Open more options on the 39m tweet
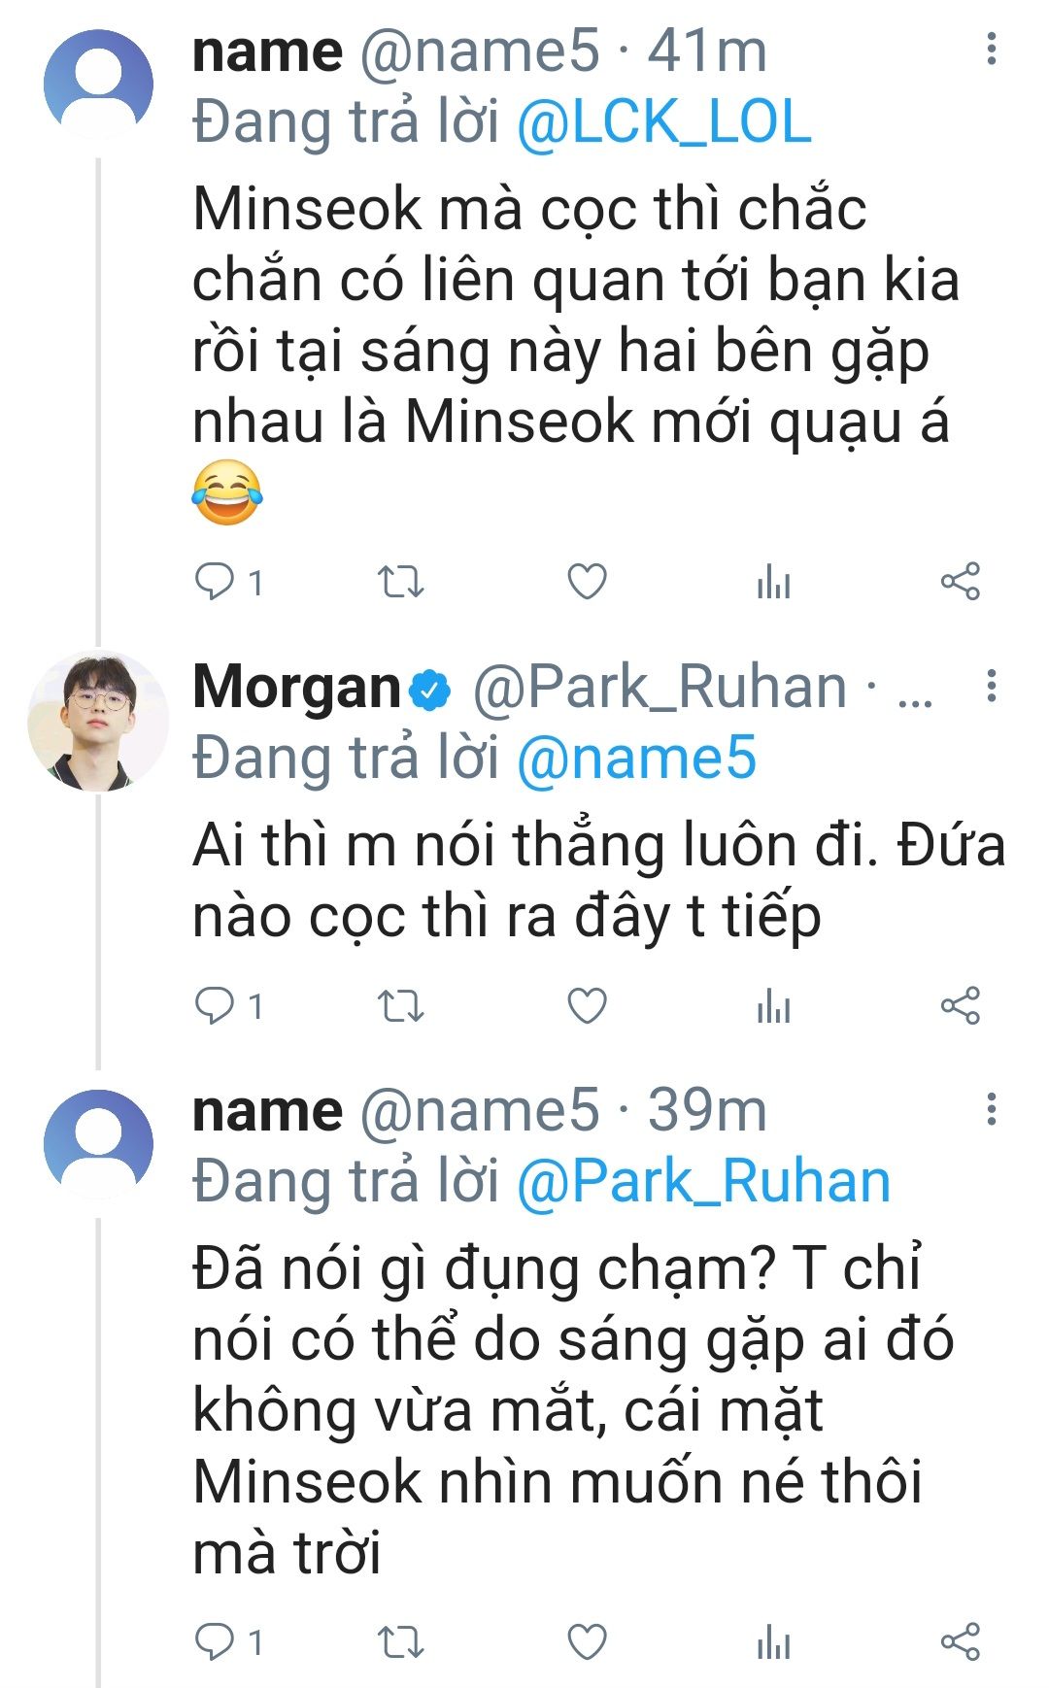Image resolution: width=1049 pixels, height=1688 pixels. pos(991,1108)
